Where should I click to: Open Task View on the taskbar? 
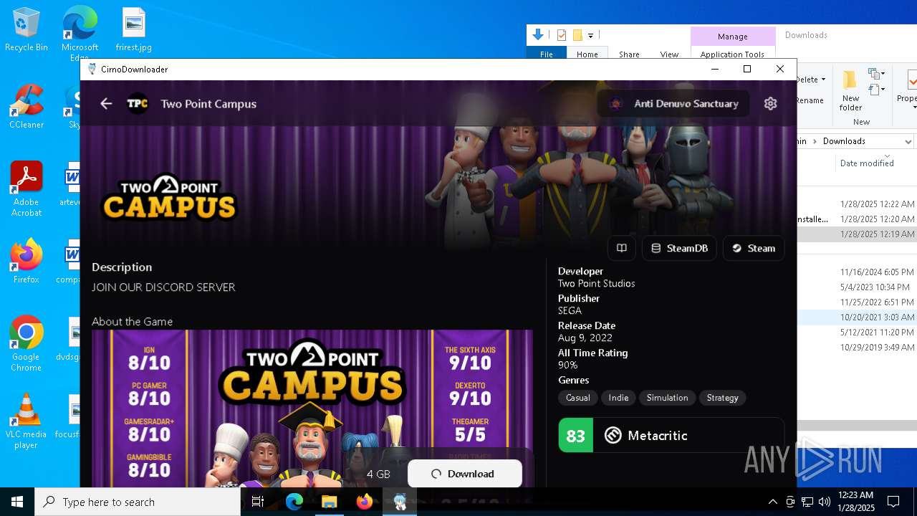coord(258,502)
